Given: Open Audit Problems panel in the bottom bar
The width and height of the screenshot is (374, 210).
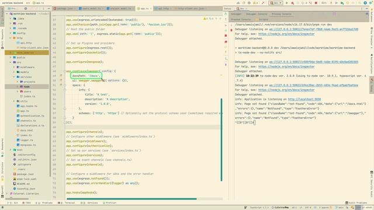Looking at the screenshot, I should (356, 203).
